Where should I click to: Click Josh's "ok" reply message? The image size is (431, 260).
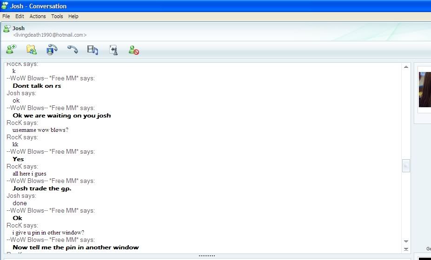[x=16, y=100]
